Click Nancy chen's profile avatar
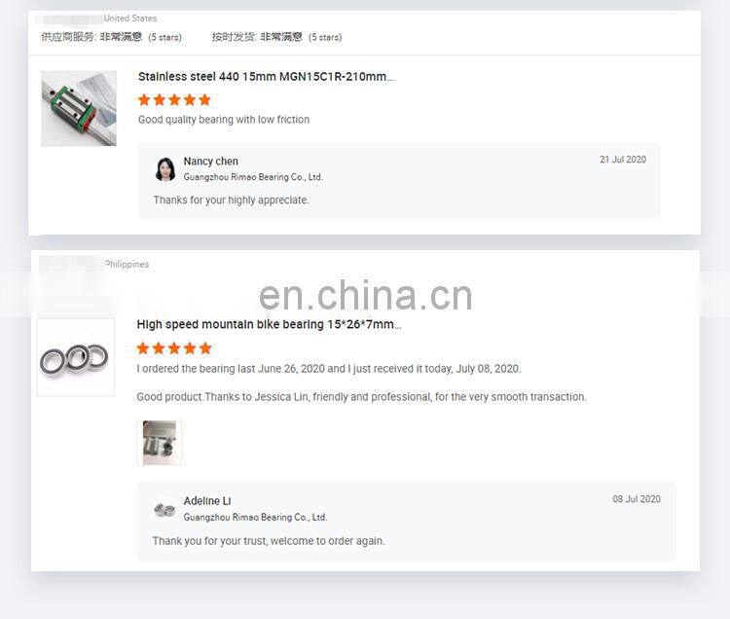Screen dimensions: 730x619 (x=165, y=168)
